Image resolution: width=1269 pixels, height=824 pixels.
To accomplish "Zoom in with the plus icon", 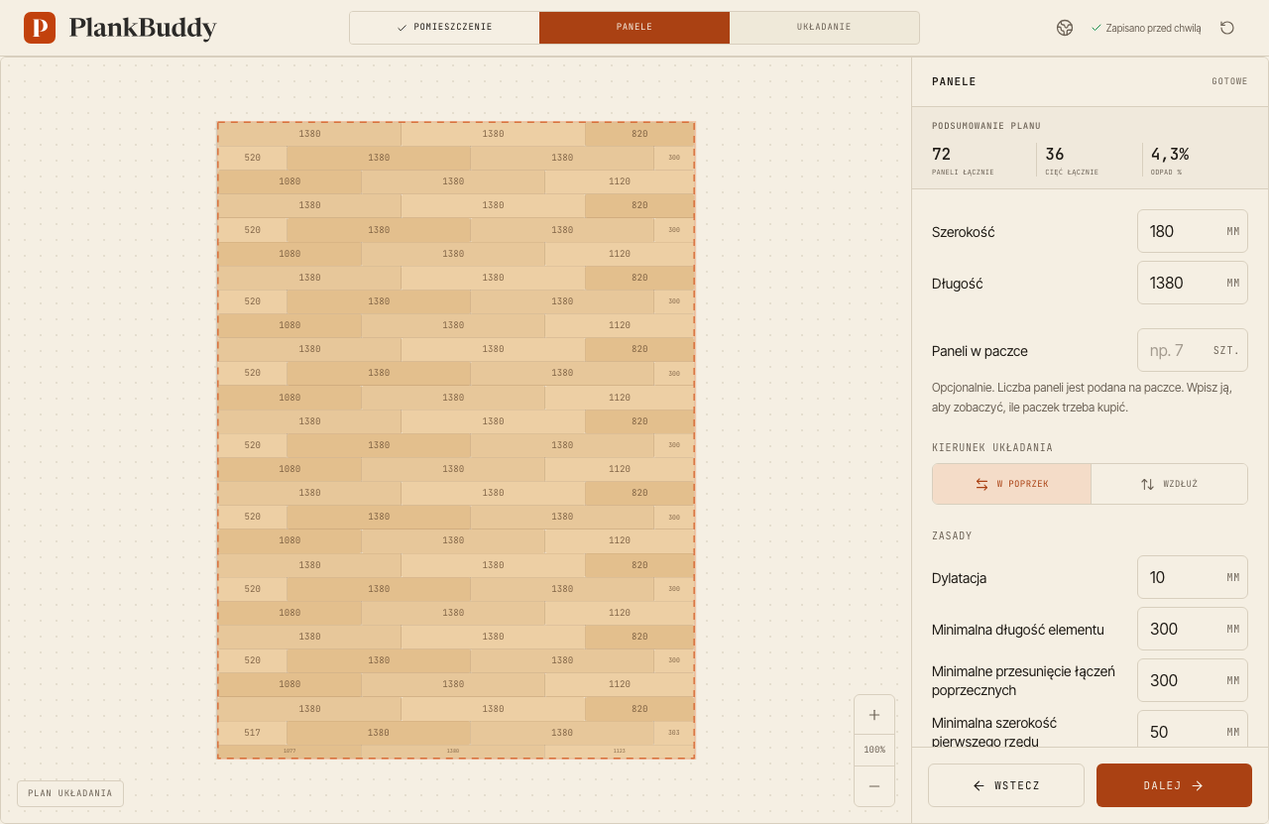I will coord(874,715).
